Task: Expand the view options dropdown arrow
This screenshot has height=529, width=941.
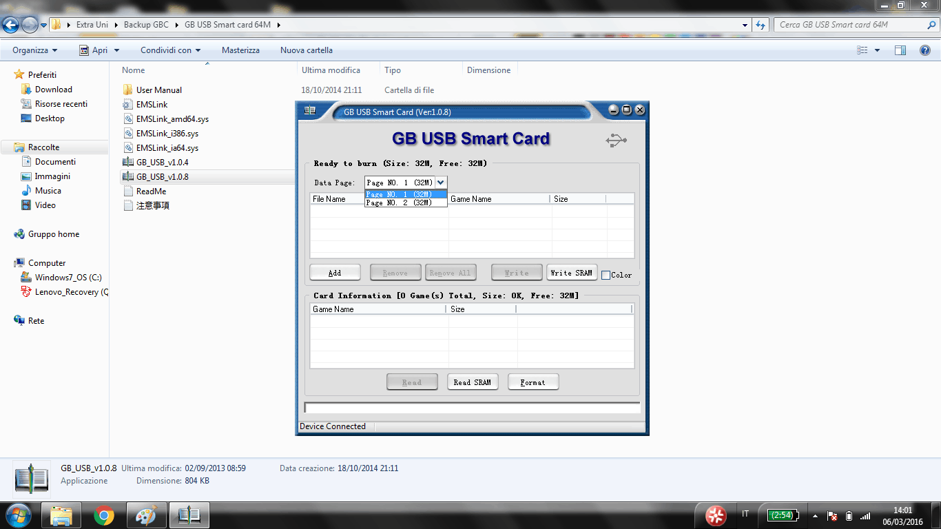Action: point(877,50)
